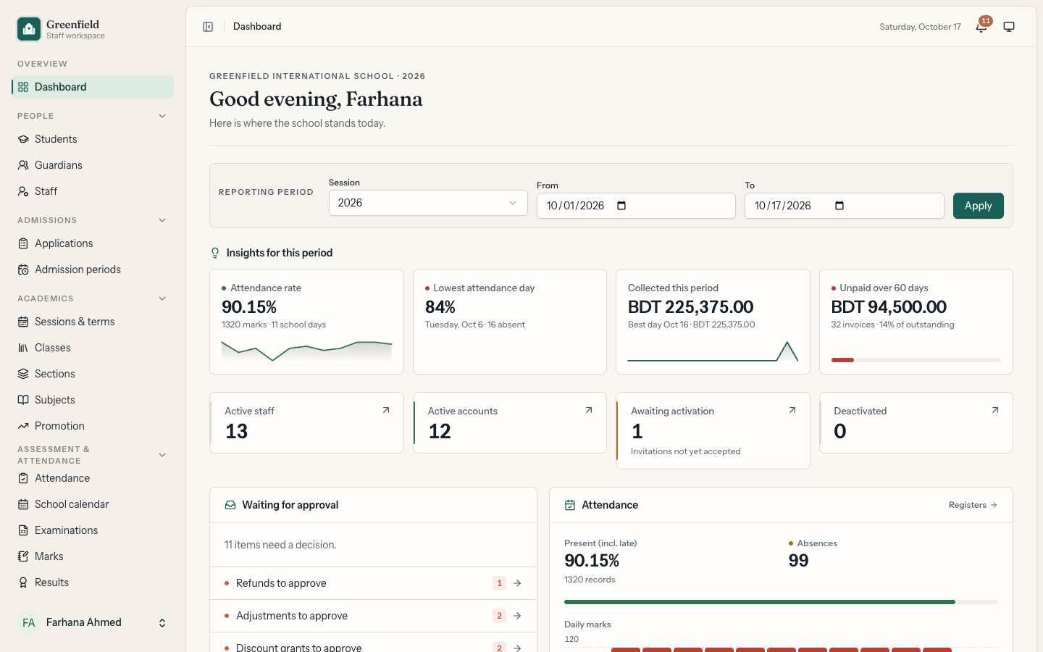Screen dimensions: 1043x652
Task: Open School calendar page
Action: click(x=93, y=504)
